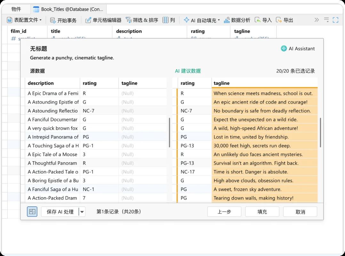Click the 导出 export icon

(x=278, y=20)
